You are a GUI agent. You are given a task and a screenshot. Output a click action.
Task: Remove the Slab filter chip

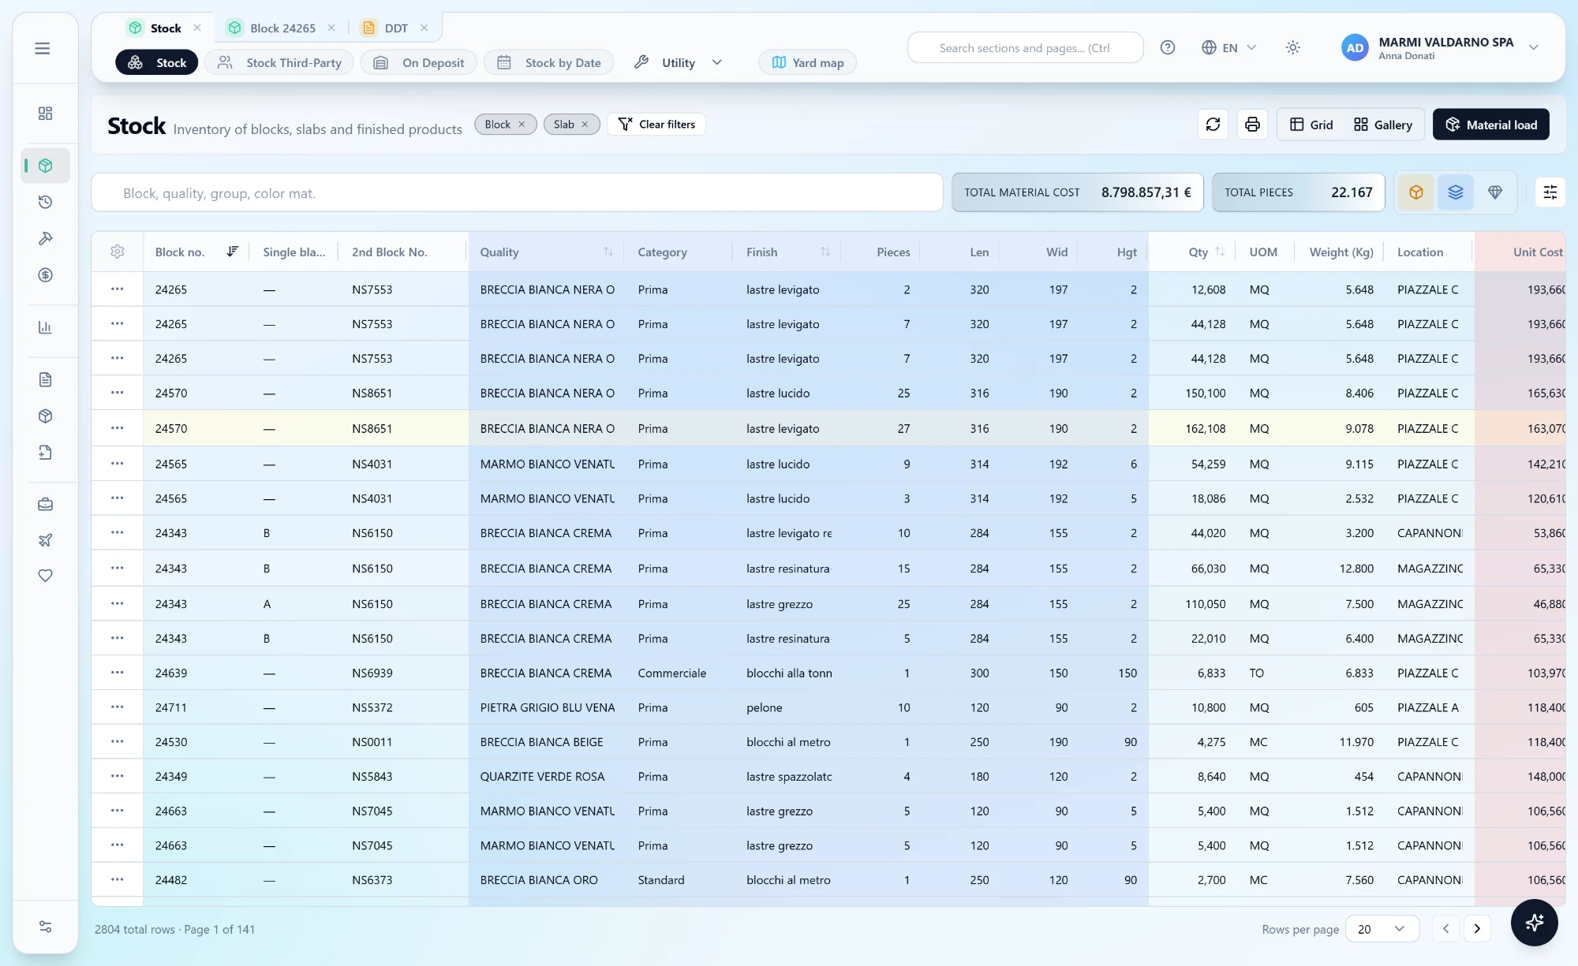point(585,124)
